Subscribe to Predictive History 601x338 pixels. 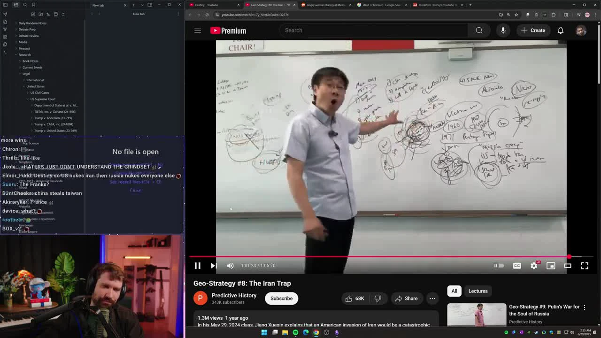tap(281, 299)
